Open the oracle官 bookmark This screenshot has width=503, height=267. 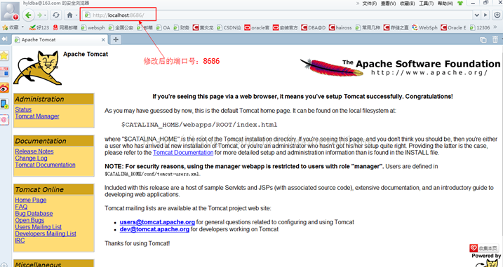257,27
